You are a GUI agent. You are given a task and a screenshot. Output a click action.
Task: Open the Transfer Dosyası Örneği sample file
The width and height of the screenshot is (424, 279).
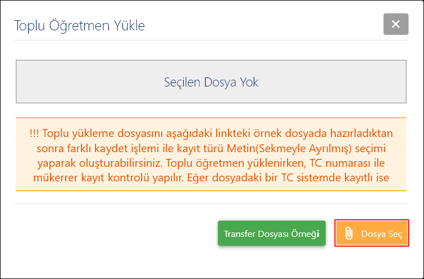tap(271, 234)
